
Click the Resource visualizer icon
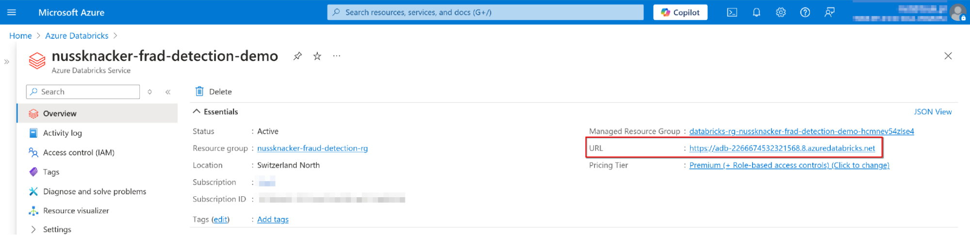pyautogui.click(x=33, y=211)
